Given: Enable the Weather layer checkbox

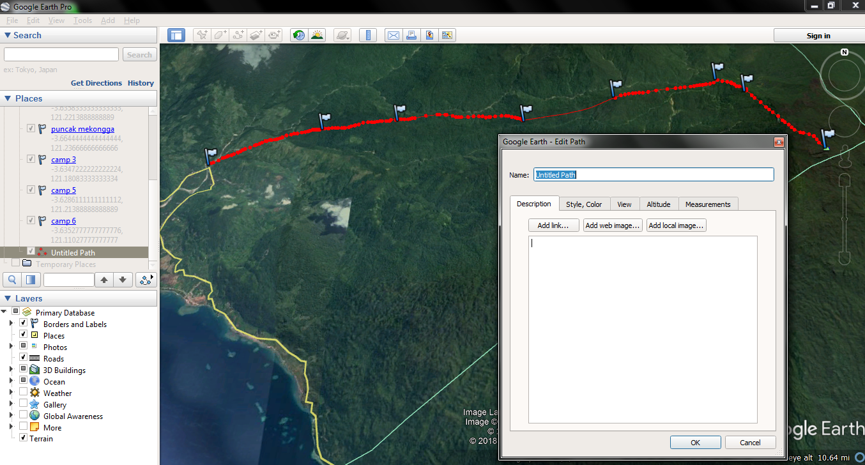Looking at the screenshot, I should point(24,393).
